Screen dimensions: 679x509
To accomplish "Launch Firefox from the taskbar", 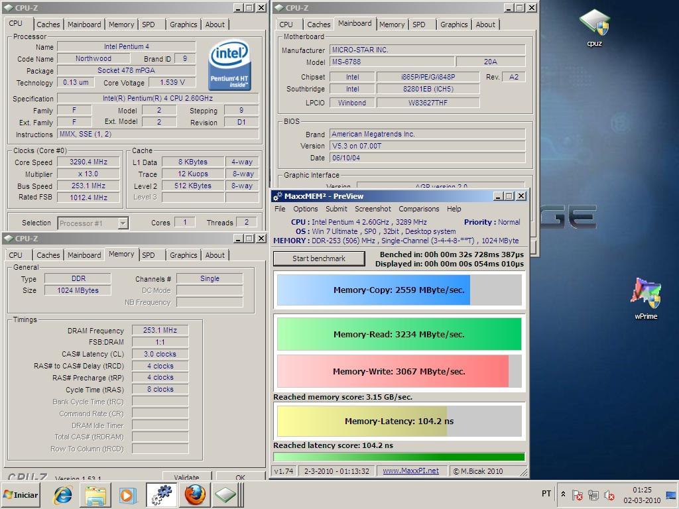I will (194, 494).
